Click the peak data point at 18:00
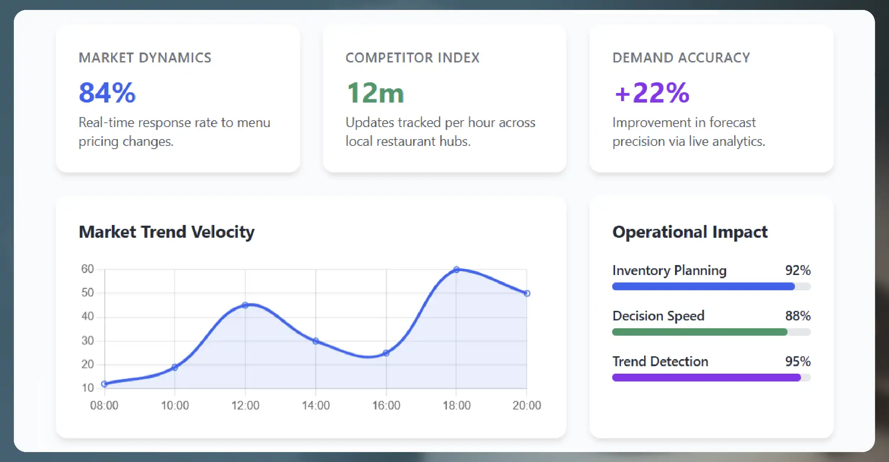 click(457, 269)
